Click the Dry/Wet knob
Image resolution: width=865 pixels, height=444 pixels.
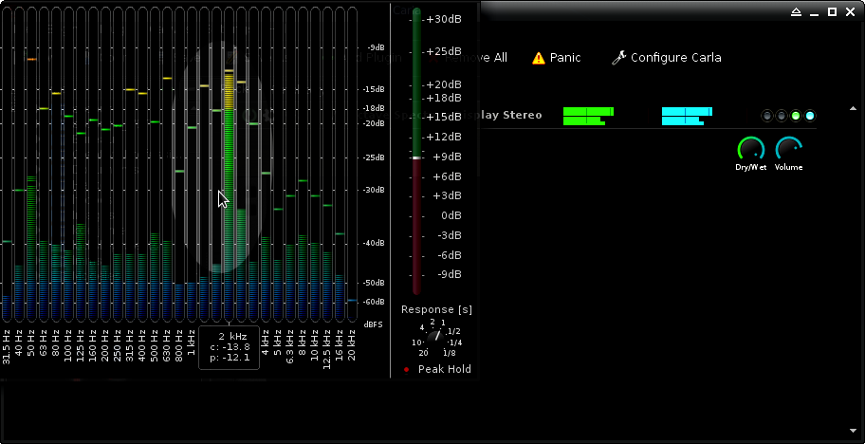[751, 150]
